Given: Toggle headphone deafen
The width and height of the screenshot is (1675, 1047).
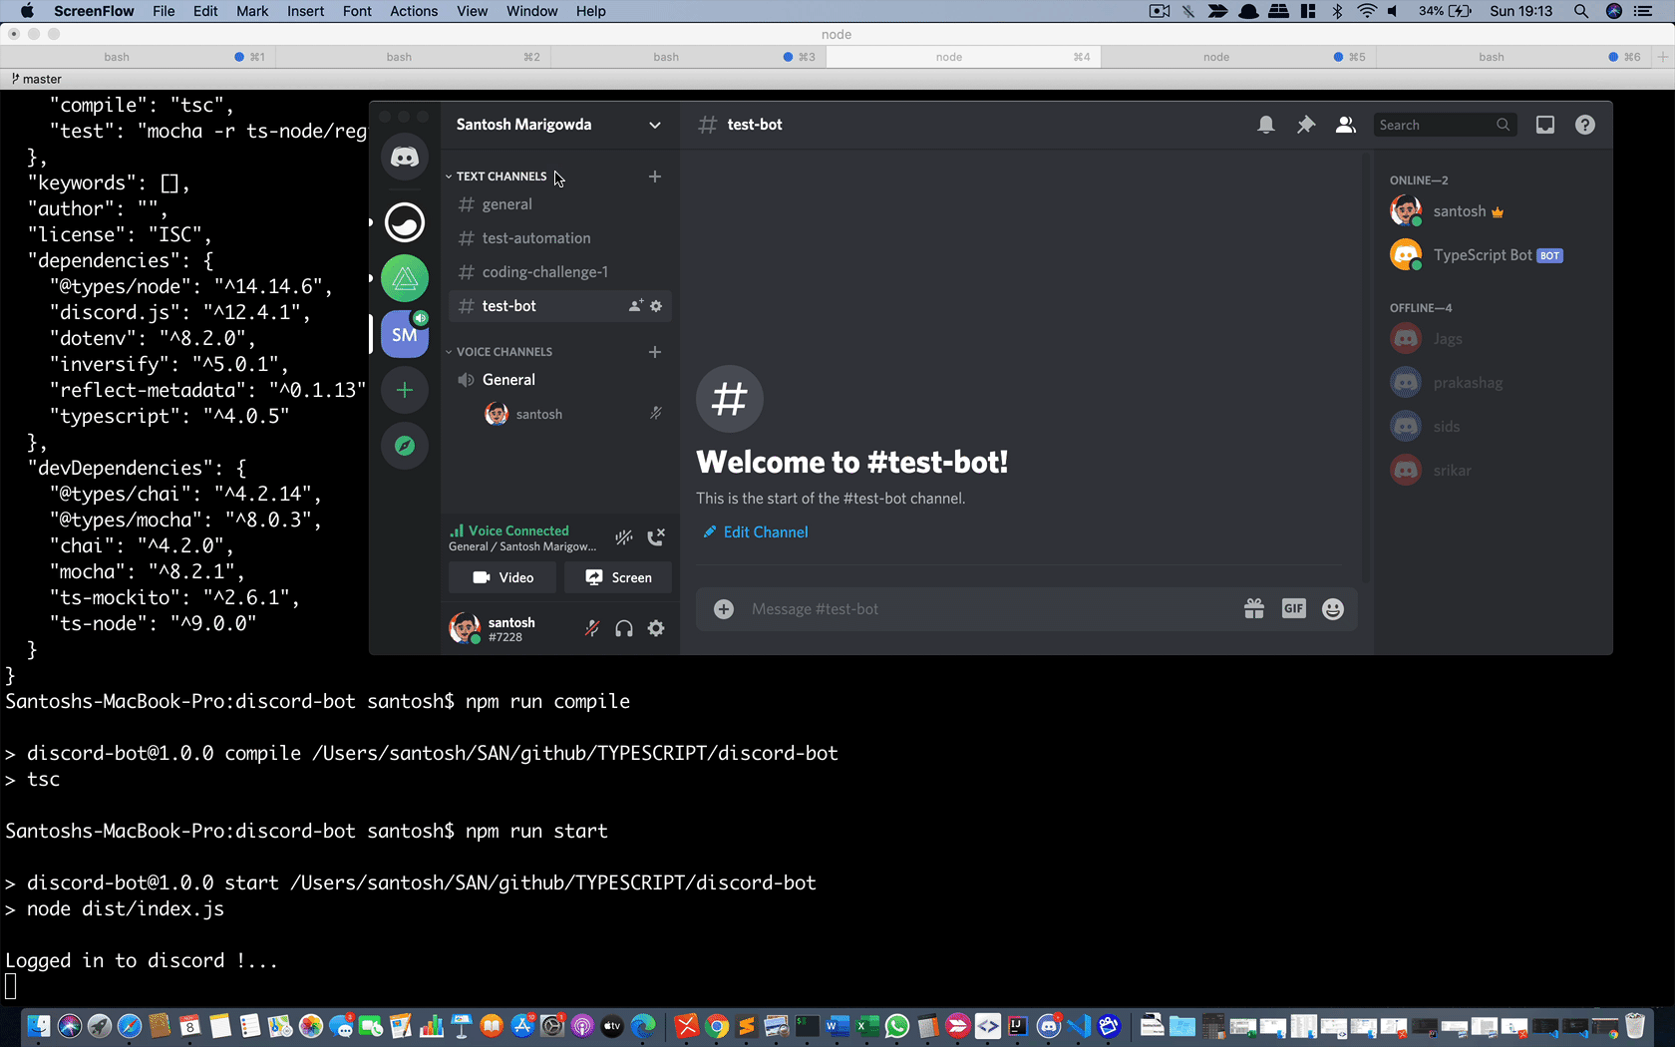Looking at the screenshot, I should [x=624, y=628].
